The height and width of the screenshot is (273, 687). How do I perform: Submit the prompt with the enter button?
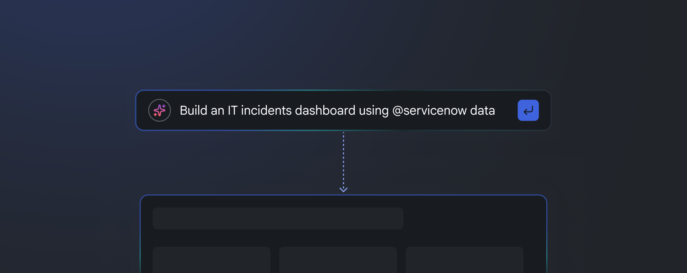click(528, 110)
